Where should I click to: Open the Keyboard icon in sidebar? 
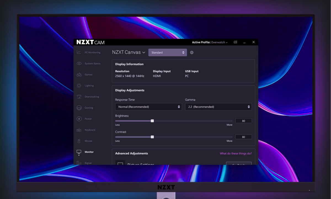coord(79,130)
